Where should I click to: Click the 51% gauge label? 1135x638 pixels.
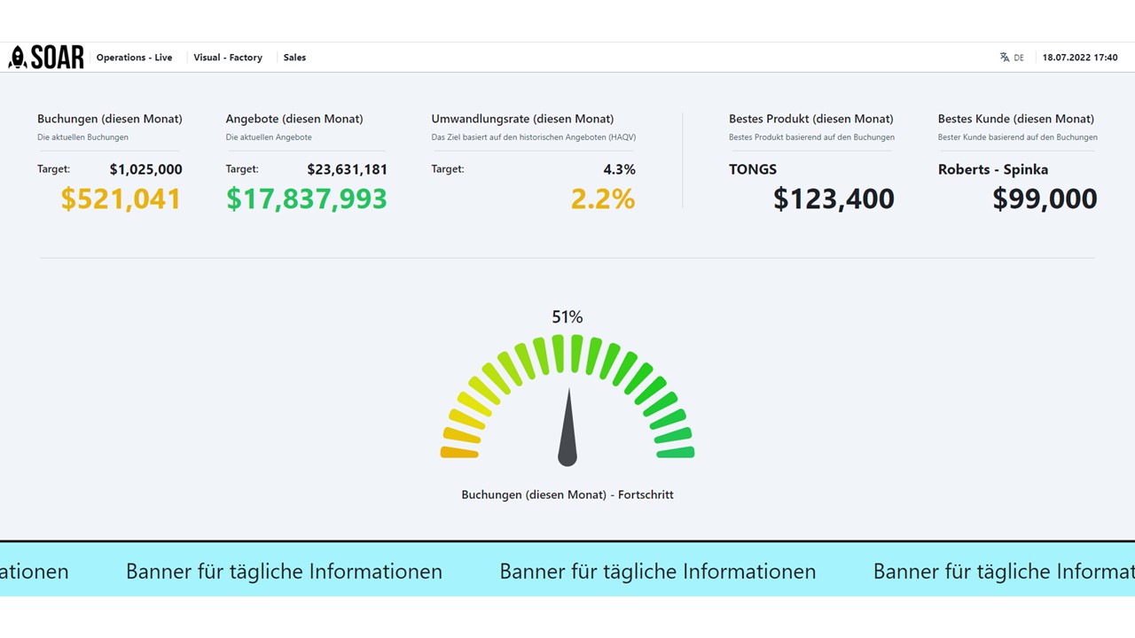[x=567, y=317]
